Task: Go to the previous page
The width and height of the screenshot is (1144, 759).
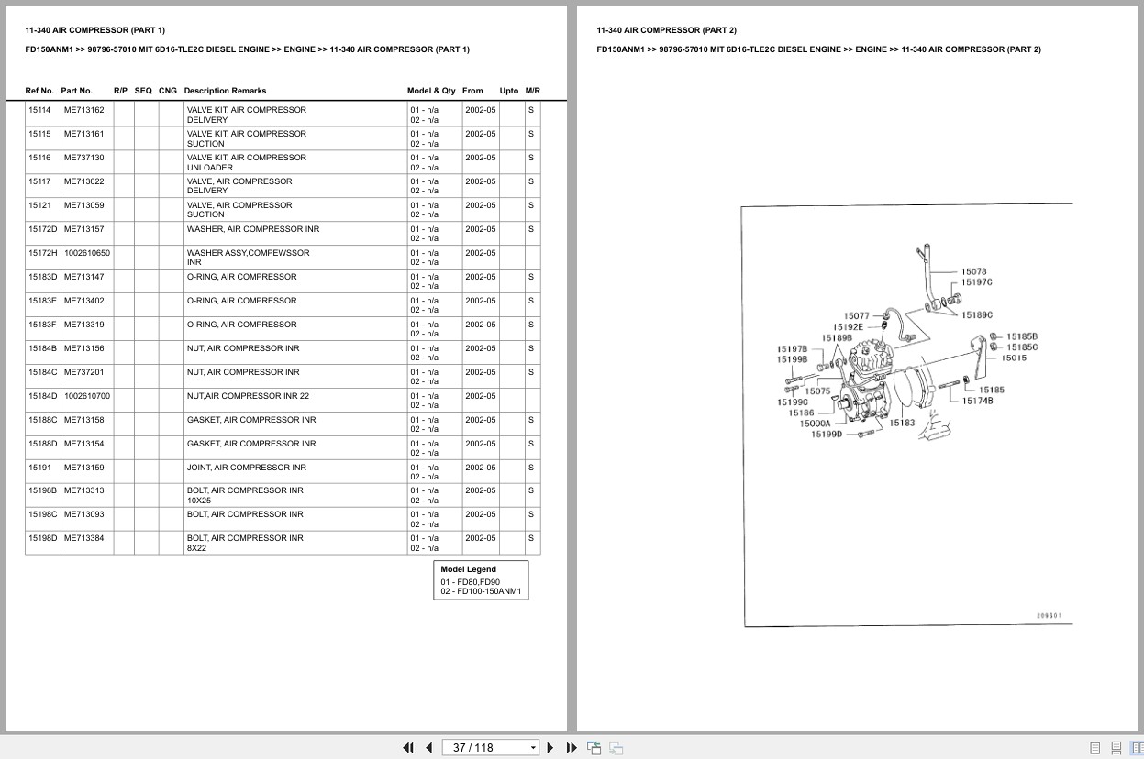Action: click(x=428, y=748)
